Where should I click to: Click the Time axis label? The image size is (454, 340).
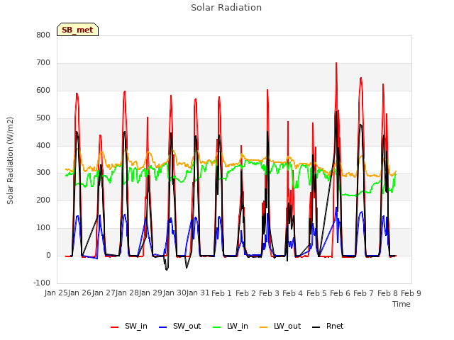[x=402, y=304]
